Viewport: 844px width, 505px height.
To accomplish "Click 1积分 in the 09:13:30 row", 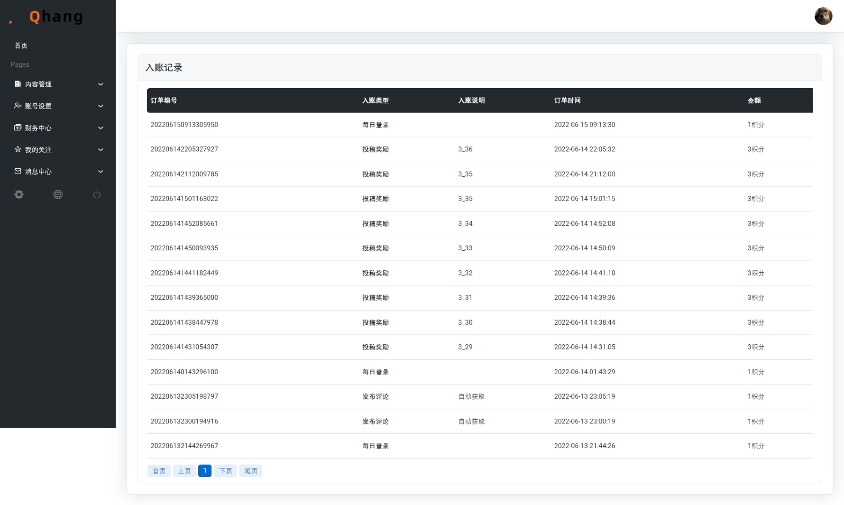I will click(x=756, y=125).
